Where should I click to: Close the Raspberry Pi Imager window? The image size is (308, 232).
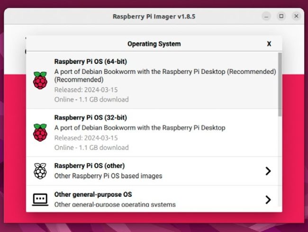tap(296, 16)
